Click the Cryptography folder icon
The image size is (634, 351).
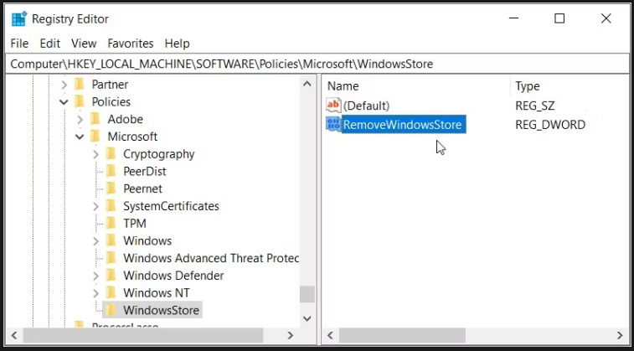111,153
